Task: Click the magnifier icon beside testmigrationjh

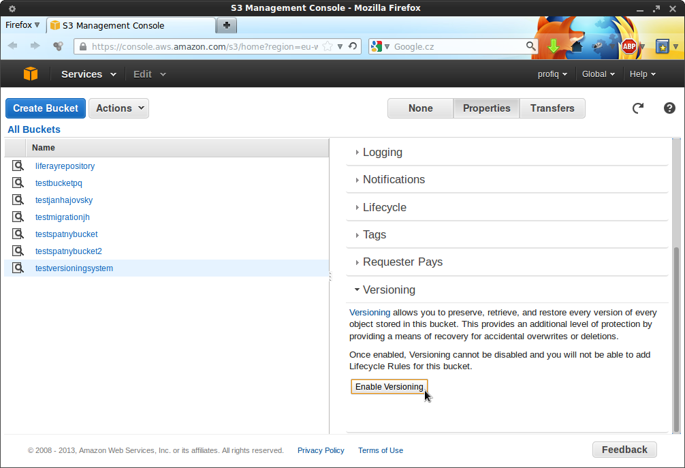Action: (x=18, y=217)
